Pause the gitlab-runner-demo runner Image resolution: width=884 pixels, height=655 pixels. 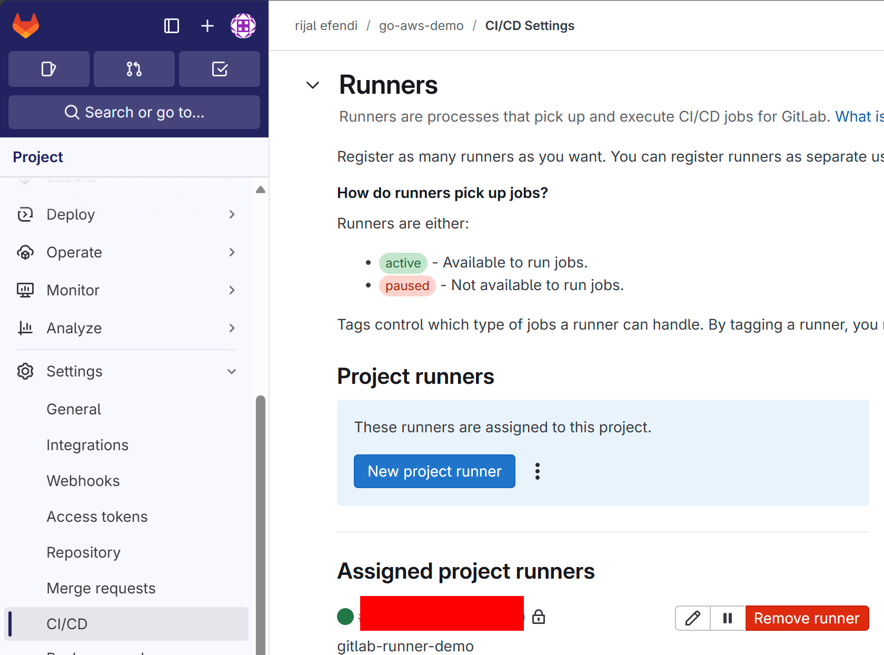[x=727, y=618]
